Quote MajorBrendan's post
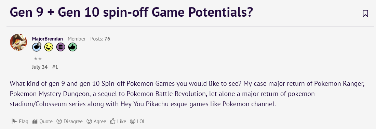 coord(42,122)
